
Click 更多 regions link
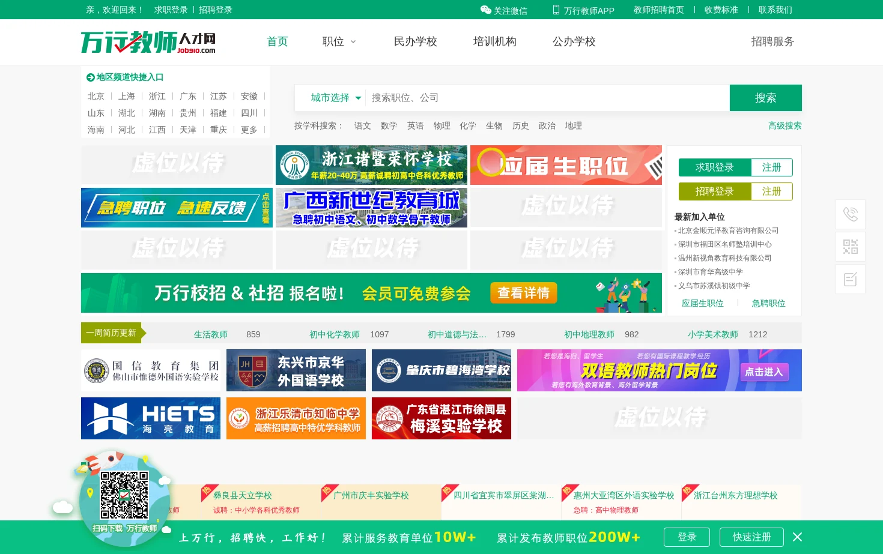[249, 130]
